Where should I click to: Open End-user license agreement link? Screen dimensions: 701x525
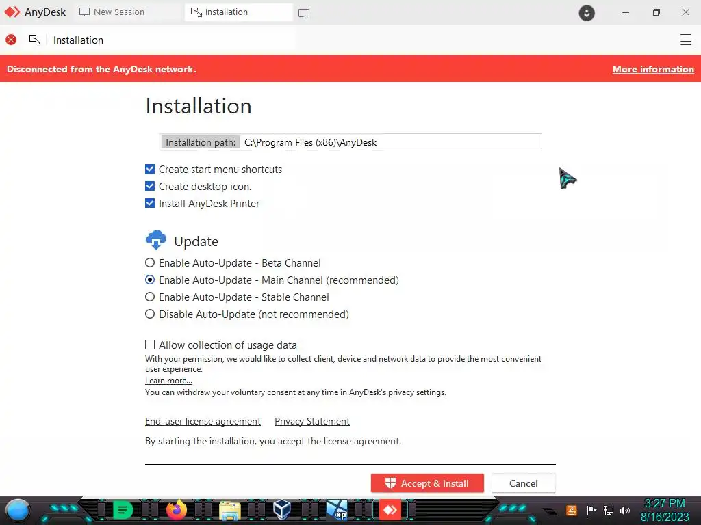point(203,421)
